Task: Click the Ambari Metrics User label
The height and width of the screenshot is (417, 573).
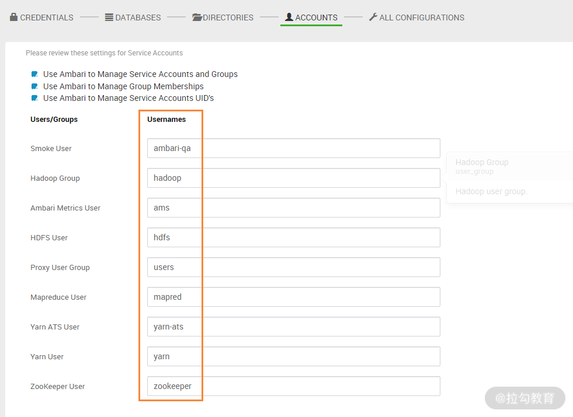Action: pos(65,208)
